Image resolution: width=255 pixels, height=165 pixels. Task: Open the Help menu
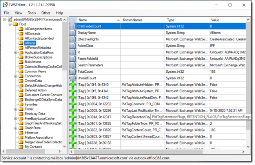pos(59,13)
